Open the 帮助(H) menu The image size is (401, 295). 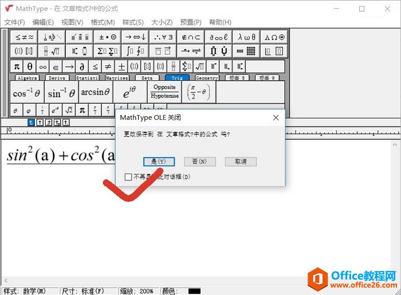(220, 22)
